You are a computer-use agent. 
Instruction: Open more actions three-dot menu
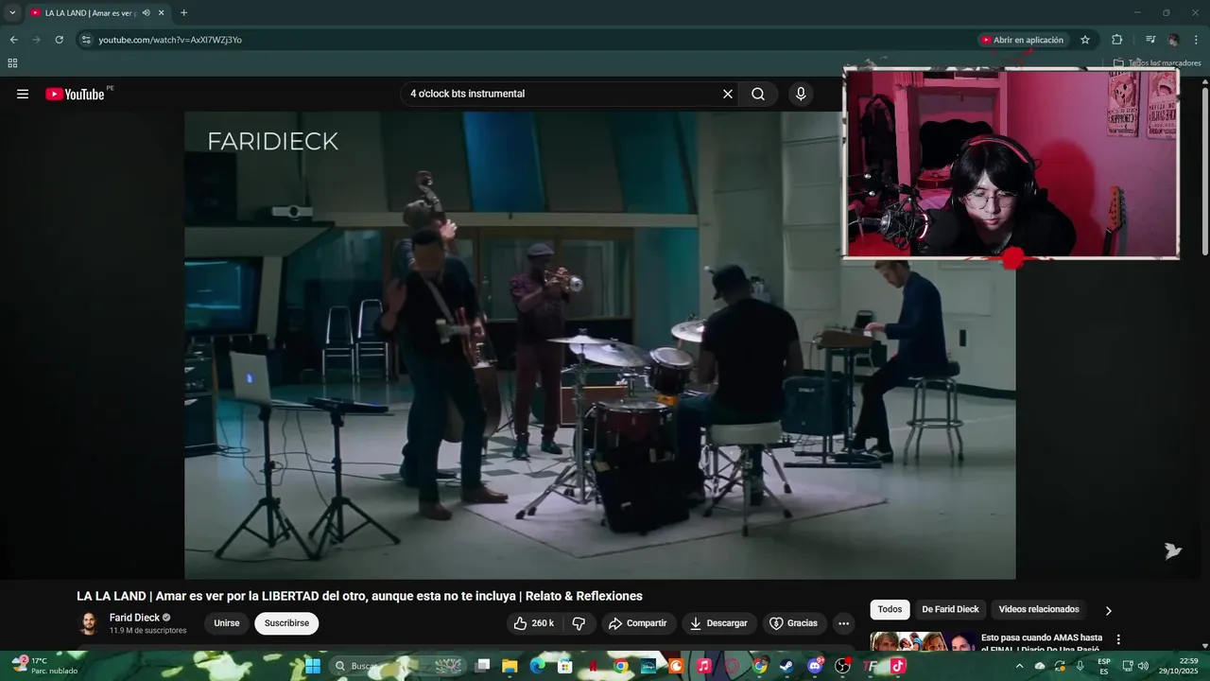pyautogui.click(x=844, y=623)
